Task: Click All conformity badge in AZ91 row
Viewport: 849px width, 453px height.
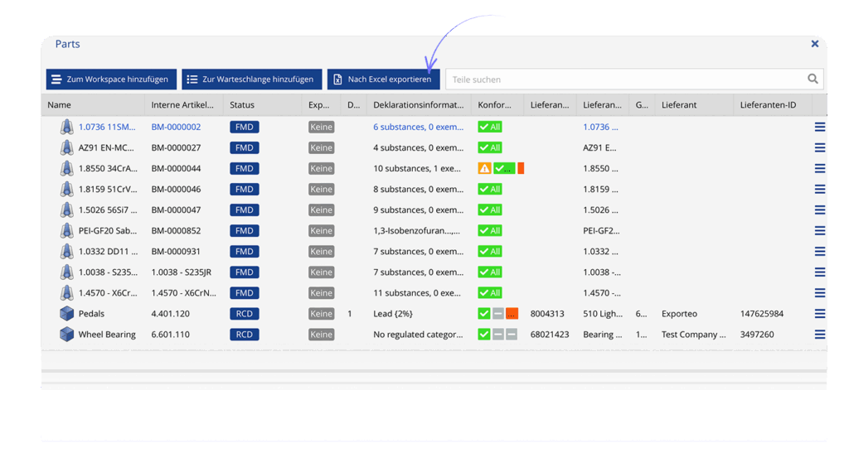Action: coord(490,147)
